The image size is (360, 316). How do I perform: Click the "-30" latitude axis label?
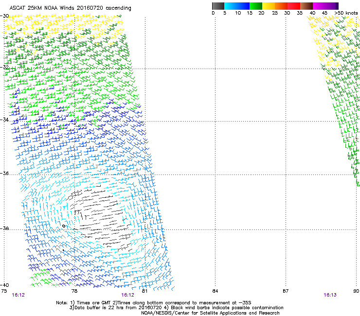point(4,16)
